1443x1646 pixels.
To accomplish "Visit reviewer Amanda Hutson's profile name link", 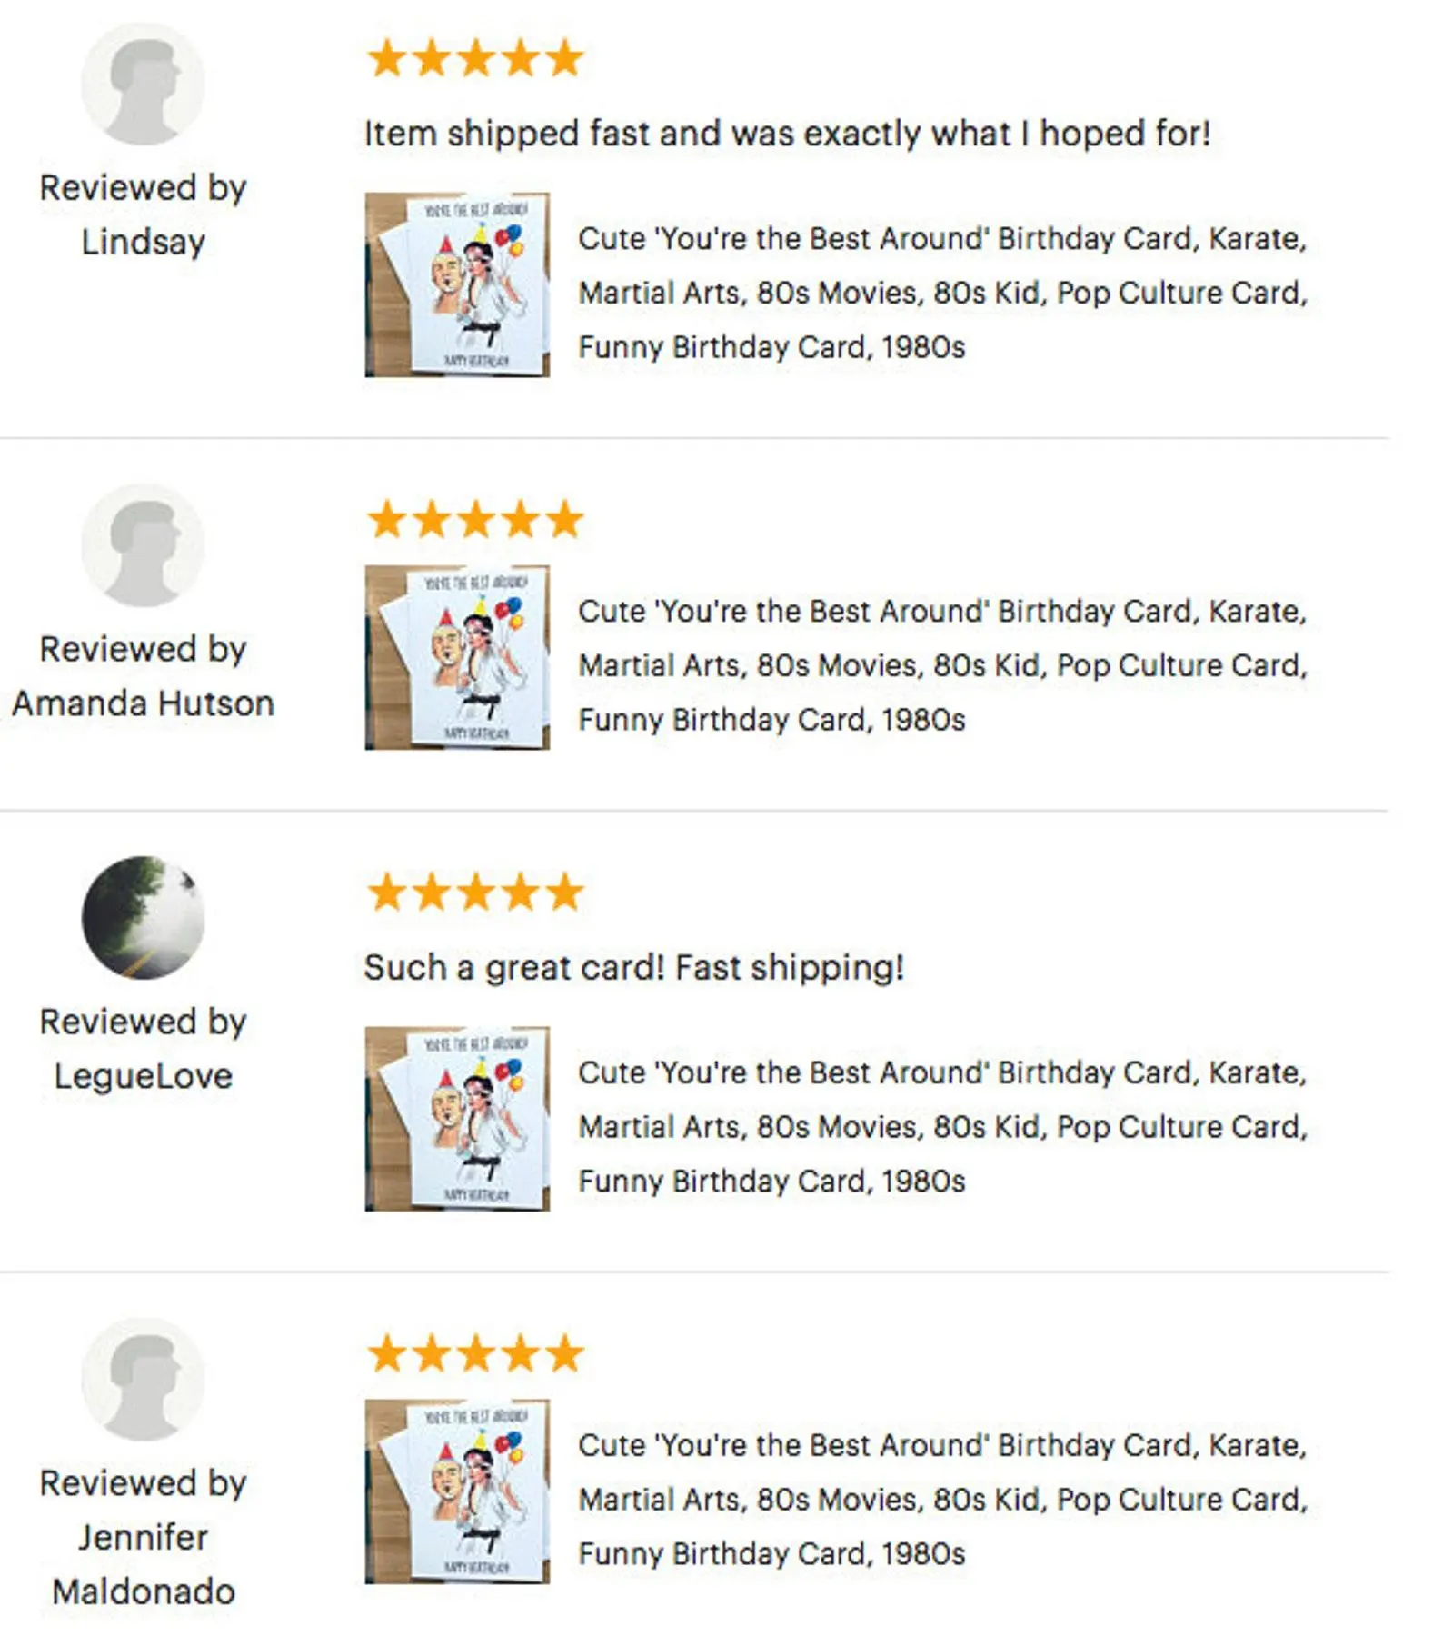I will pyautogui.click(x=143, y=703).
